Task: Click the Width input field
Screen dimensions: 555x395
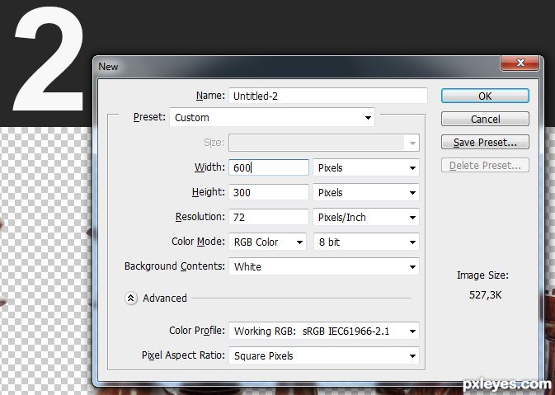Action: pos(269,167)
